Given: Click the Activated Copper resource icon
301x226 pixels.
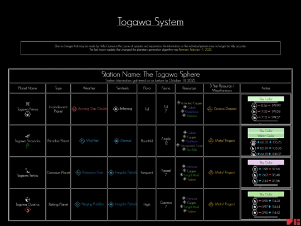Looking at the screenshot, I should (x=178, y=103).
